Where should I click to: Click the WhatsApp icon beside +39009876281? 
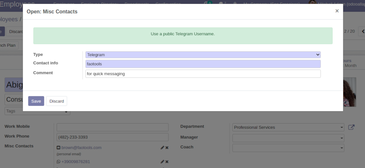click(x=58, y=162)
